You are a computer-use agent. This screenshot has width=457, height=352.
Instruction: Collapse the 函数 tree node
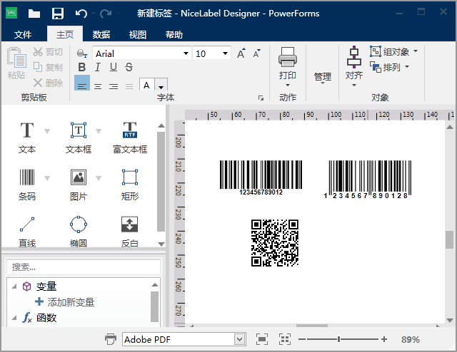coord(14,318)
